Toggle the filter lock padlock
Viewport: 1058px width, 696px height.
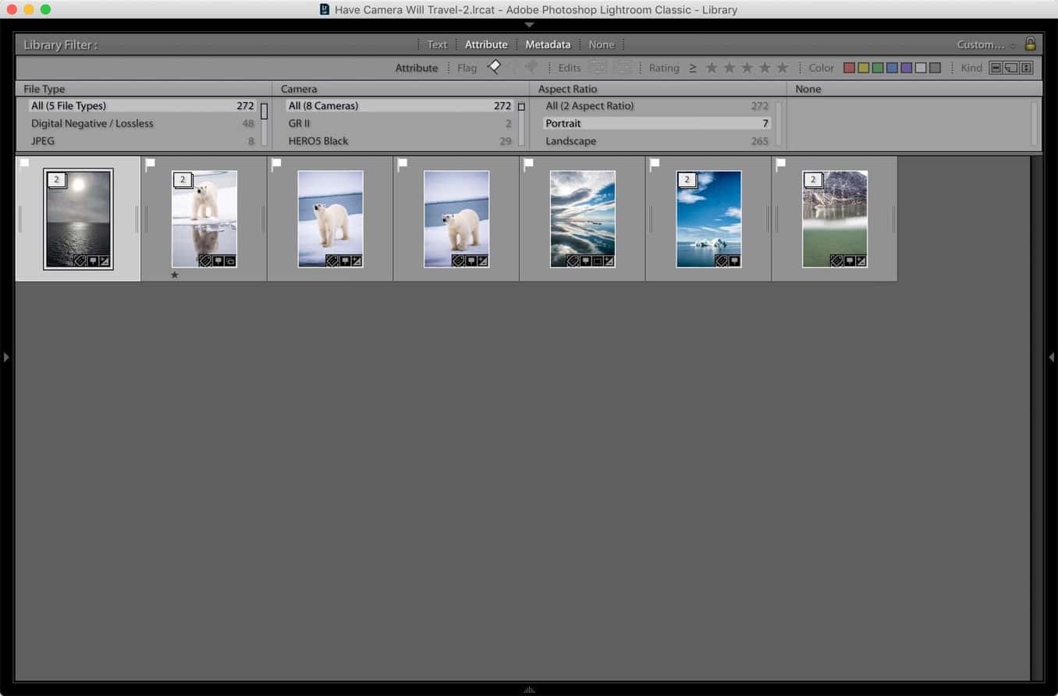(1030, 44)
